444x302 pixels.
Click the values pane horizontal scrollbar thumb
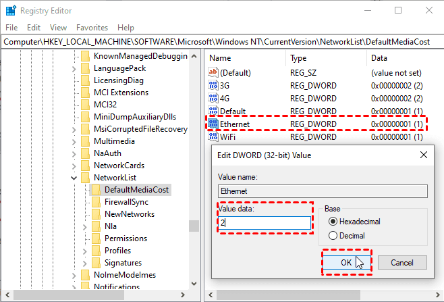click(x=288, y=295)
